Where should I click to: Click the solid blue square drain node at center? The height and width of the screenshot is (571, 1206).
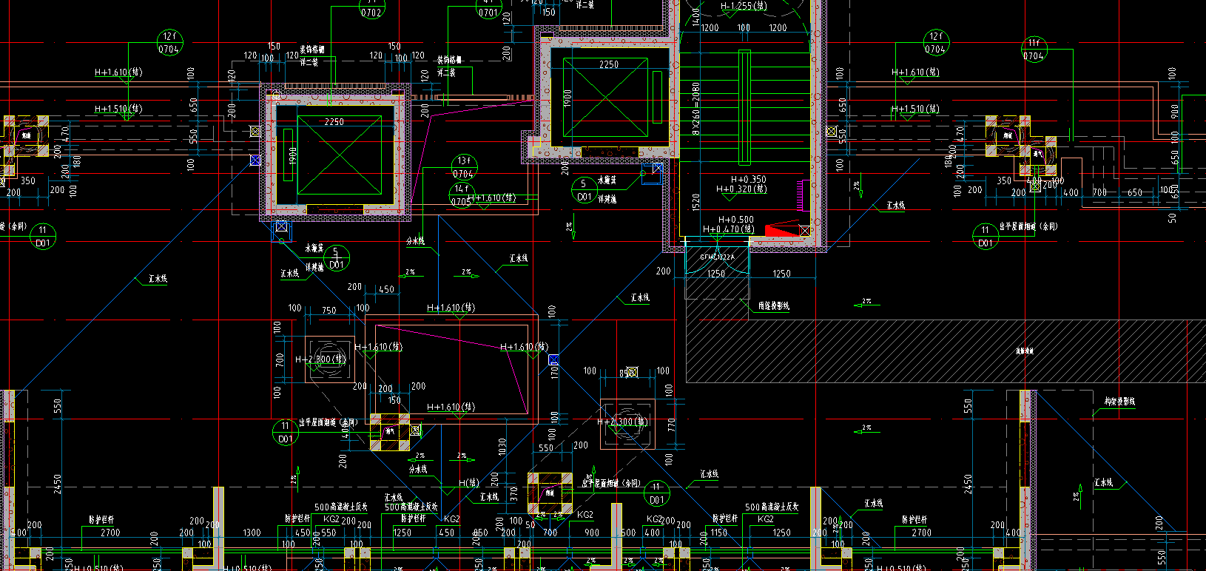(553, 359)
